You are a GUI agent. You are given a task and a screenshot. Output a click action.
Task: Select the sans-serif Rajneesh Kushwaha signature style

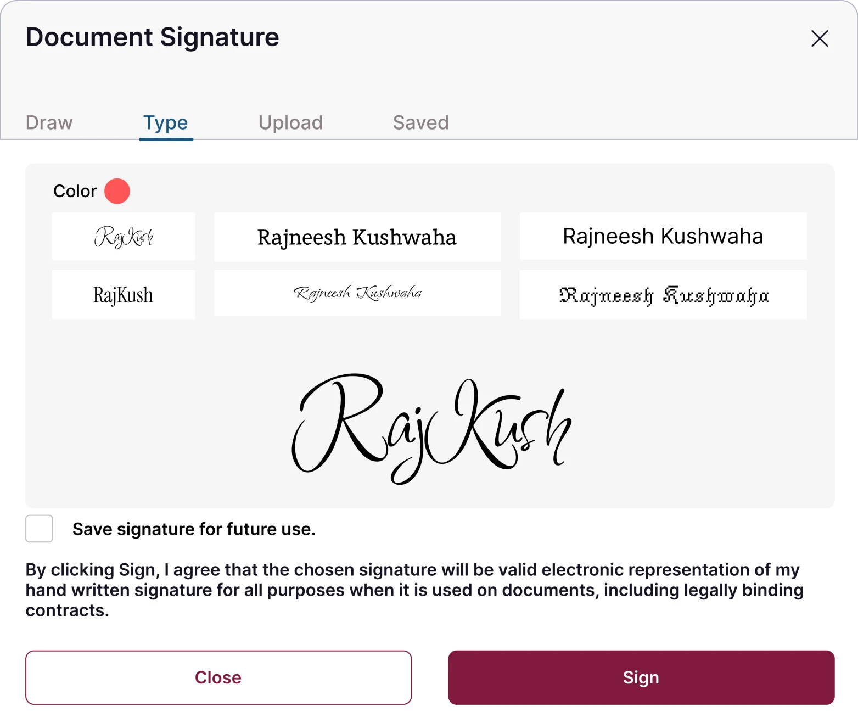pyautogui.click(x=663, y=236)
